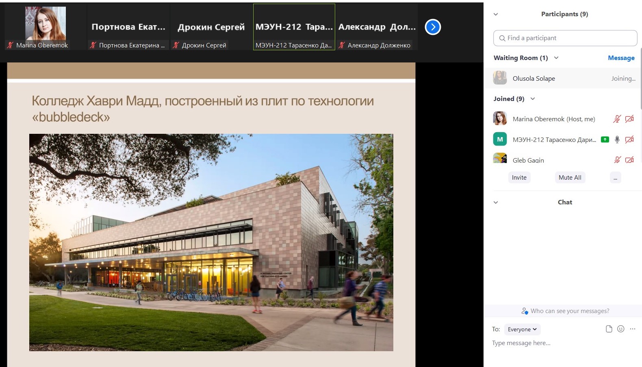Image resolution: width=642 pixels, height=367 pixels.
Task: Select Дрокин Сергей video tile
Action: pyautogui.click(x=211, y=27)
